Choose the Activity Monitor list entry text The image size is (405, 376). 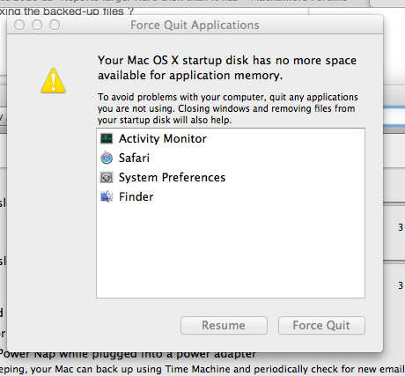(163, 138)
